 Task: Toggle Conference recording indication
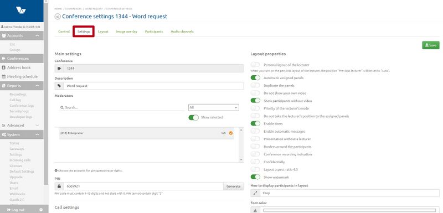coord(255,154)
